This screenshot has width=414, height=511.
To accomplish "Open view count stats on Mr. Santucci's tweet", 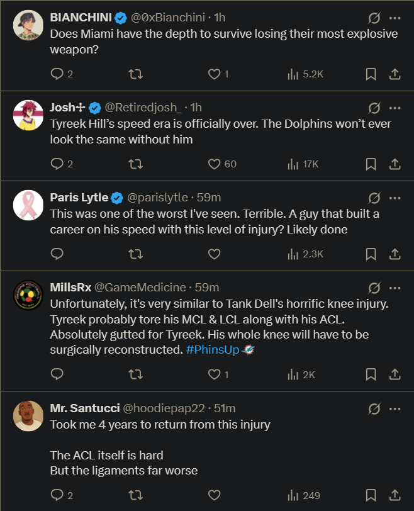I will point(293,495).
